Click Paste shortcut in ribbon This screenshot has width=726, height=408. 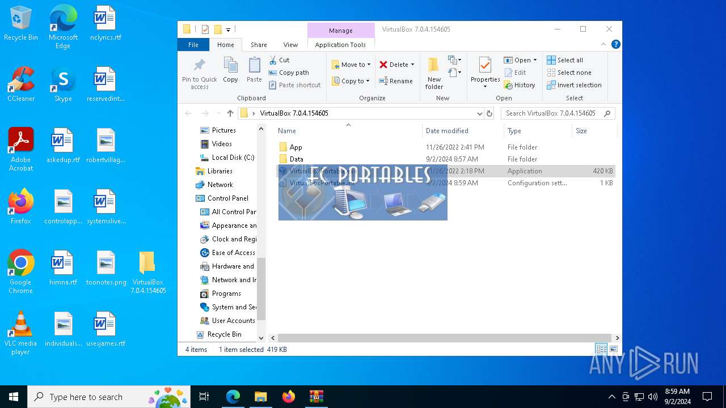294,85
